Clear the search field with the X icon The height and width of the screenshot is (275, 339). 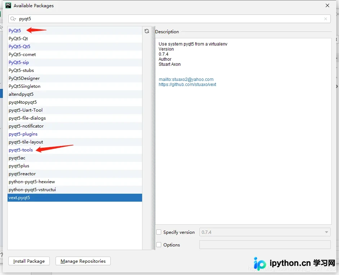(x=326, y=19)
